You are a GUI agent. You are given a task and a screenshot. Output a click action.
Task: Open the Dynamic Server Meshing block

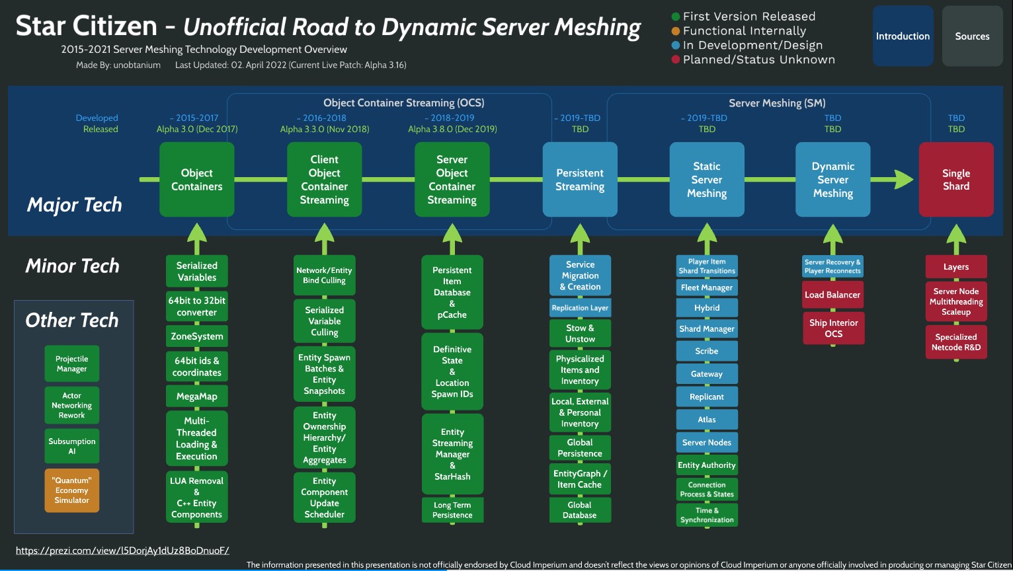[x=832, y=180]
